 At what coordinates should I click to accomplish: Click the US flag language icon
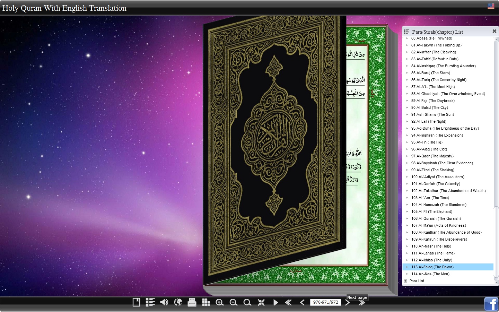click(491, 6)
